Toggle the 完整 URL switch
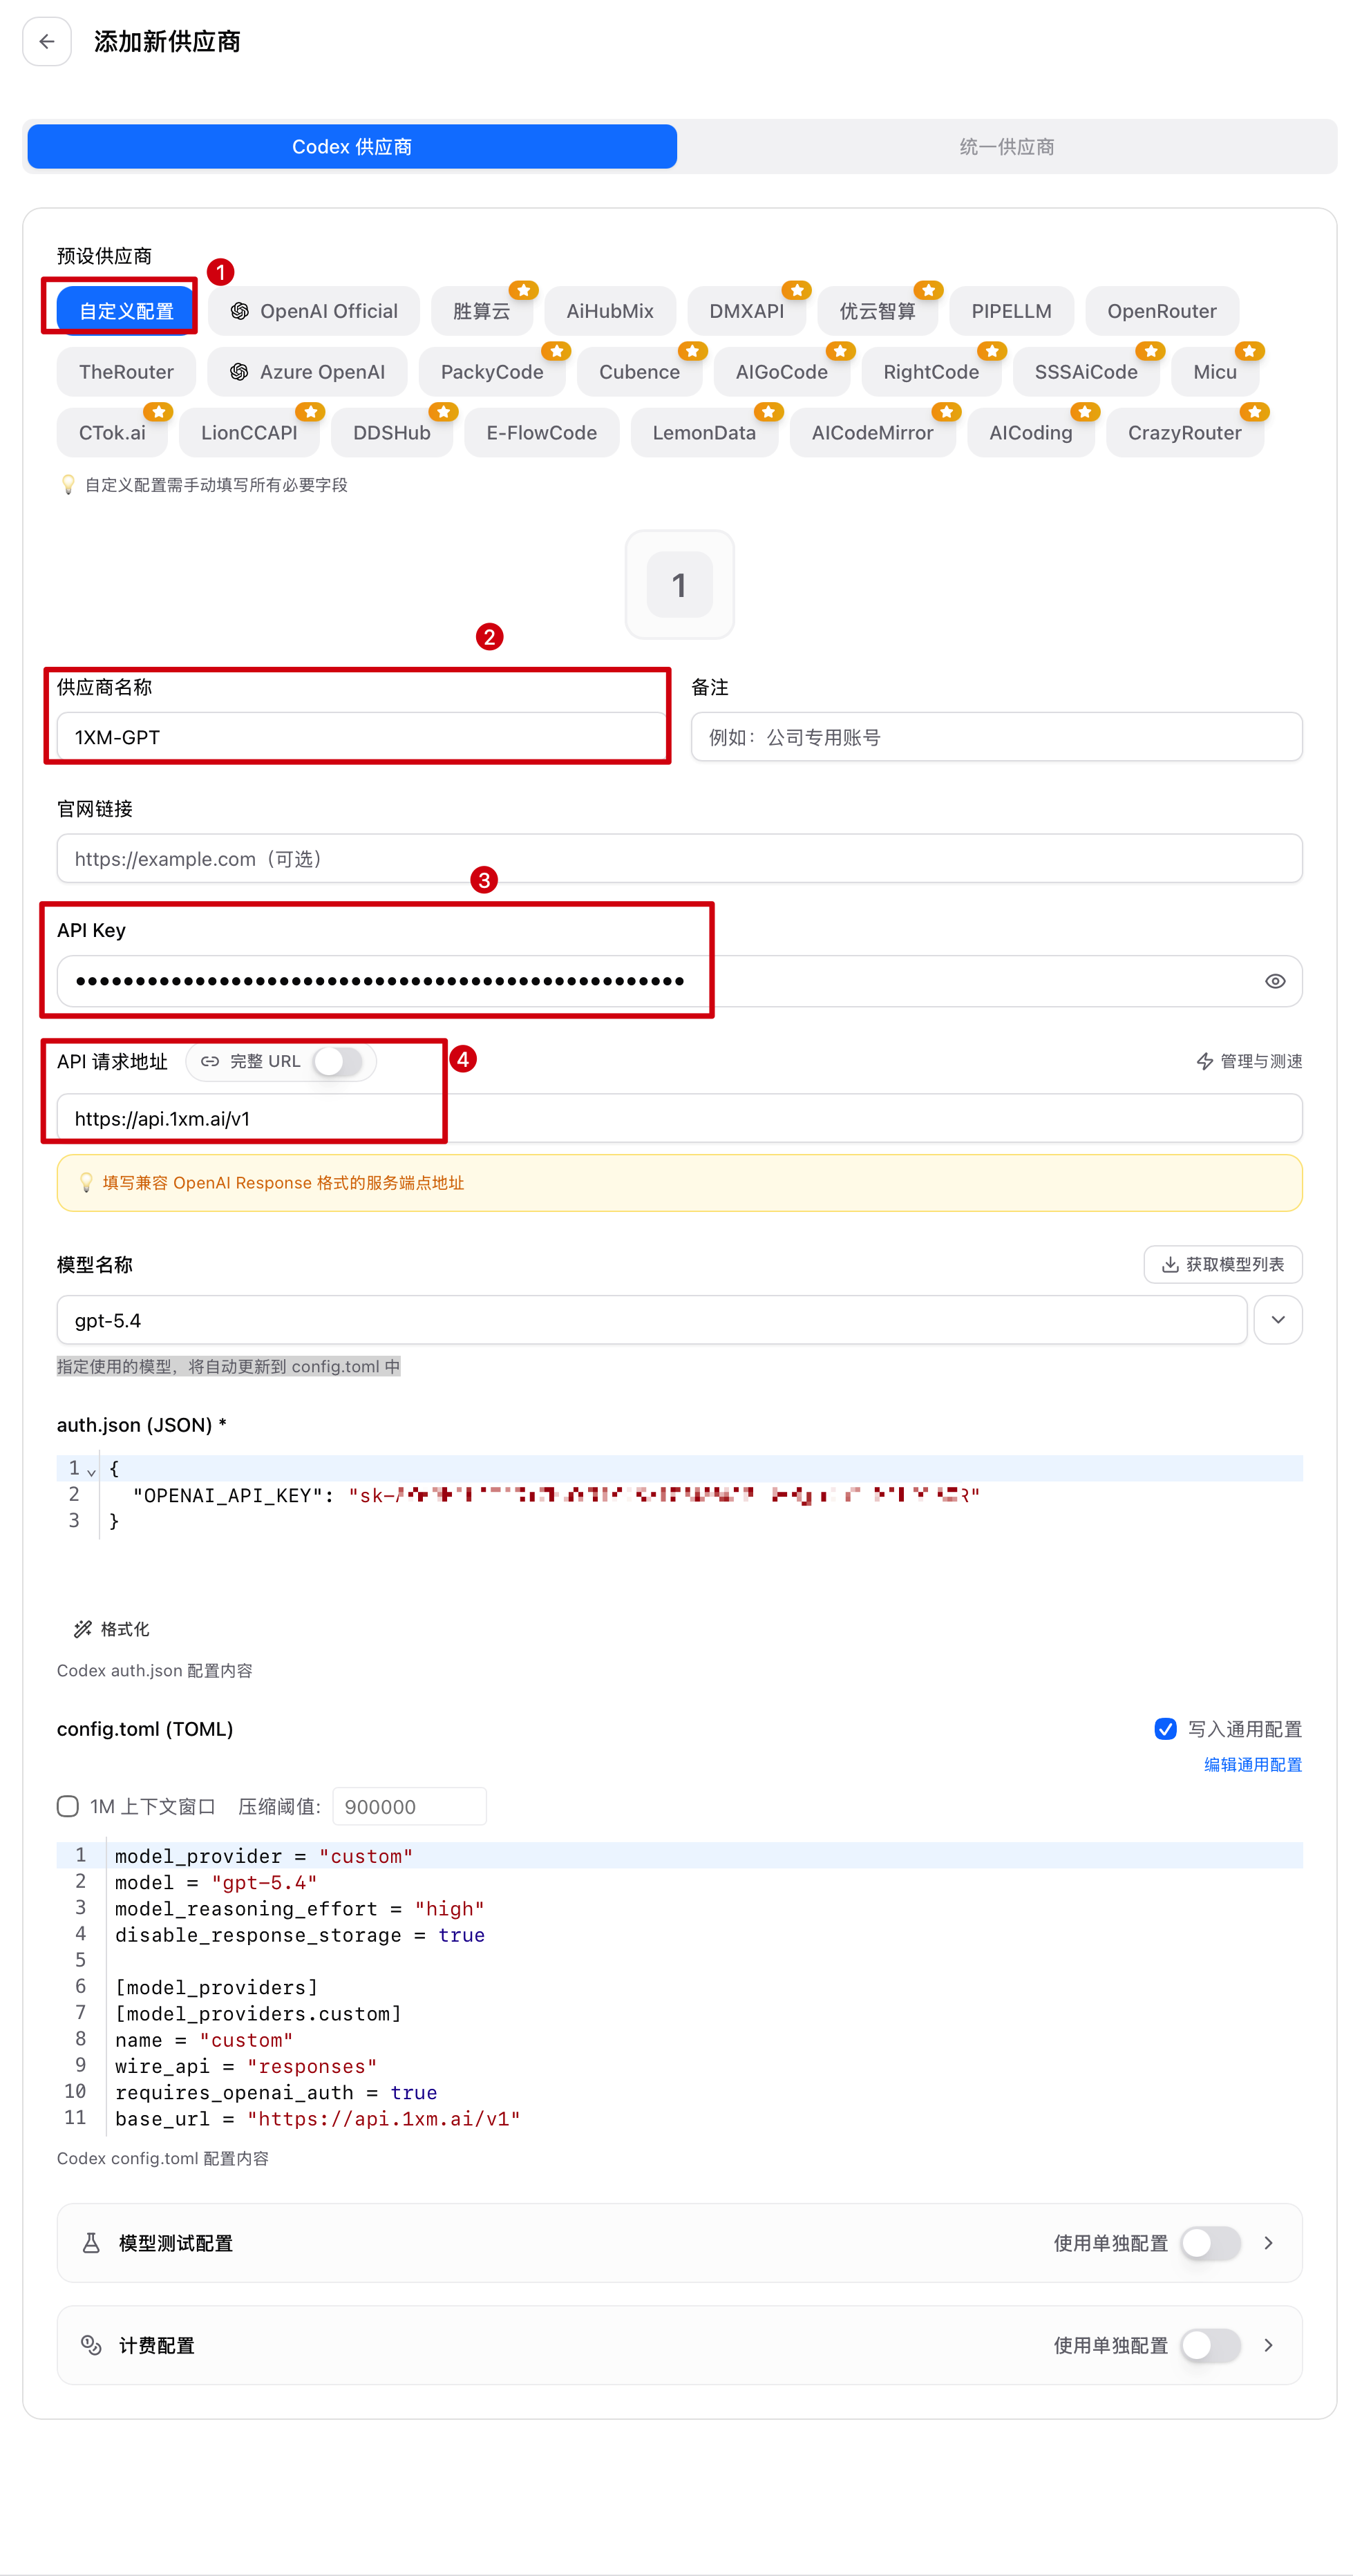This screenshot has height=2576, width=1353. click(x=337, y=1061)
